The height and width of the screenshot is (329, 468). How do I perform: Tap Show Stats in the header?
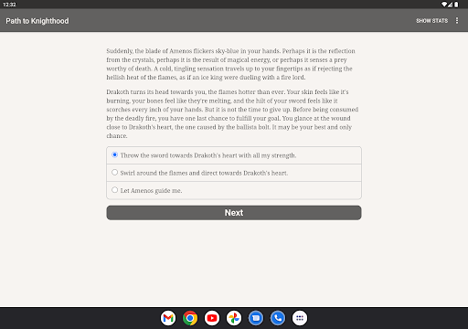[431, 21]
